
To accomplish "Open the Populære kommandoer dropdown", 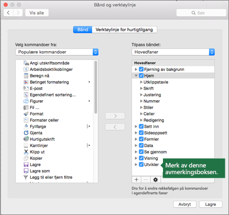I will tap(57, 52).
